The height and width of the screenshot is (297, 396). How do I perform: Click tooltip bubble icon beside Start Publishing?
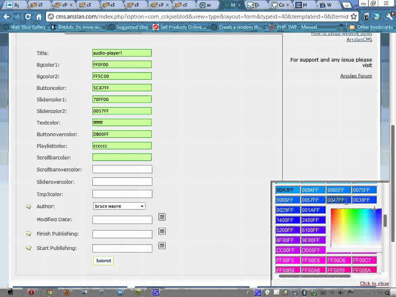[x=29, y=248]
